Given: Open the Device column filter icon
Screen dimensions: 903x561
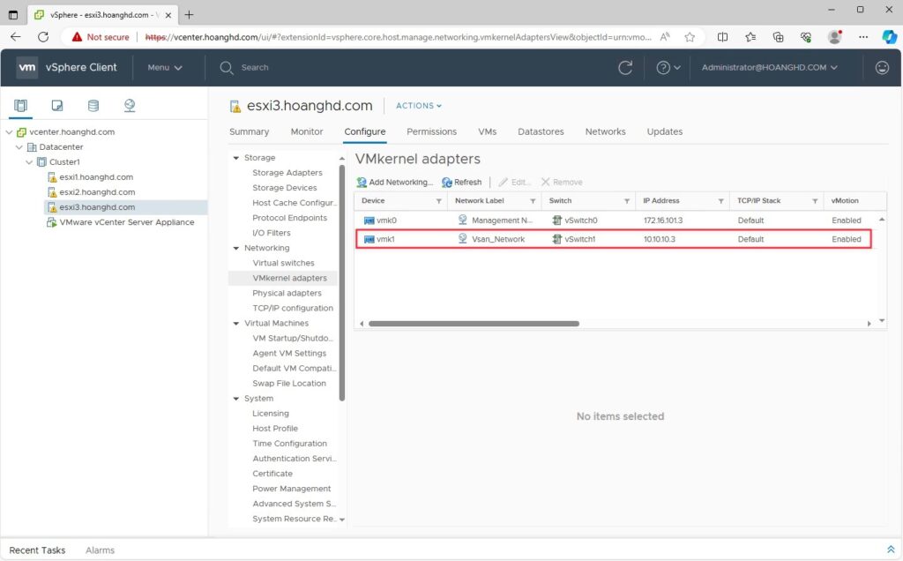Looking at the screenshot, I should tap(439, 201).
